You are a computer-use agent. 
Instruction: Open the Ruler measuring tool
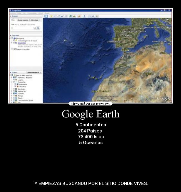point(84,16)
